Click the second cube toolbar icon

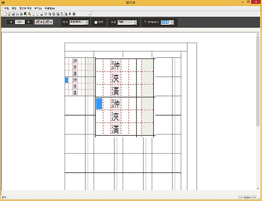pos(50,14)
